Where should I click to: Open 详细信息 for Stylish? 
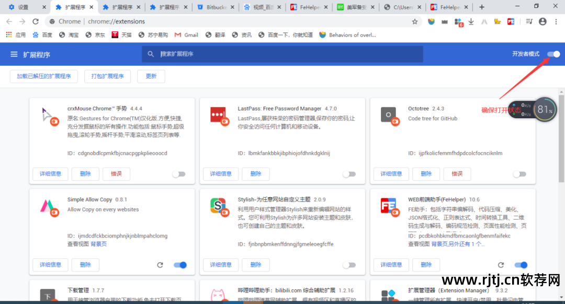pos(221,265)
